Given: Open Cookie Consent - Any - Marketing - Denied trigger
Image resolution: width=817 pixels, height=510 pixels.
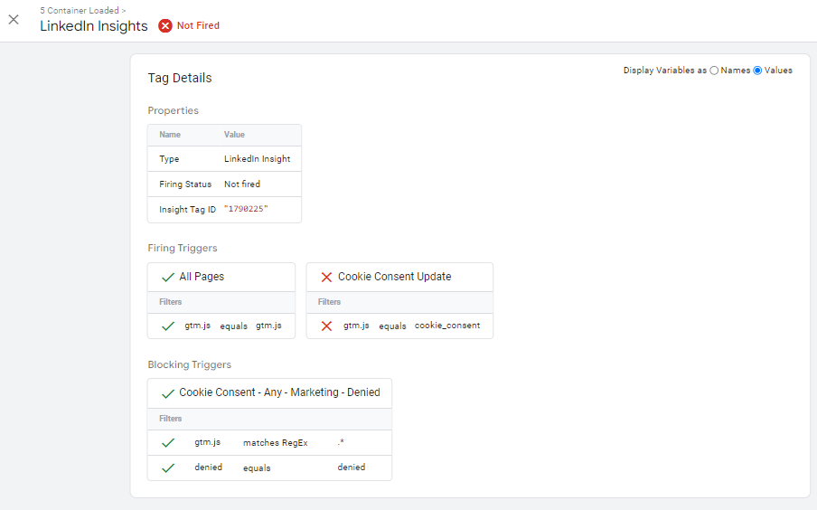Looking at the screenshot, I should point(279,392).
